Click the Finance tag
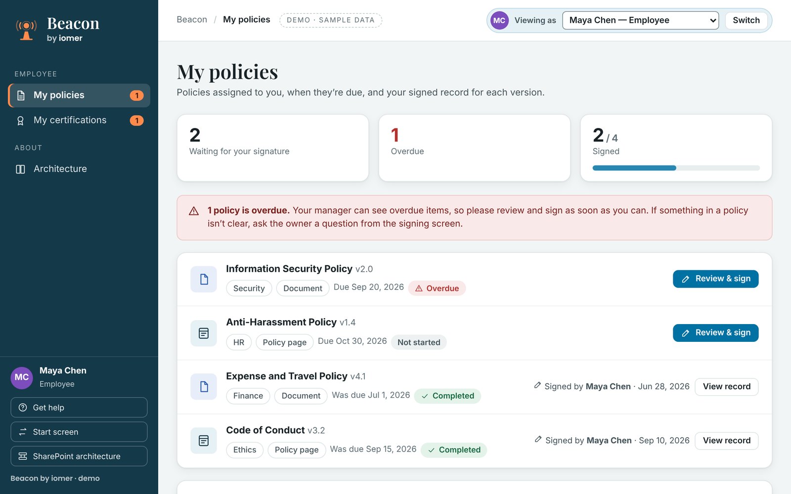 (x=248, y=396)
